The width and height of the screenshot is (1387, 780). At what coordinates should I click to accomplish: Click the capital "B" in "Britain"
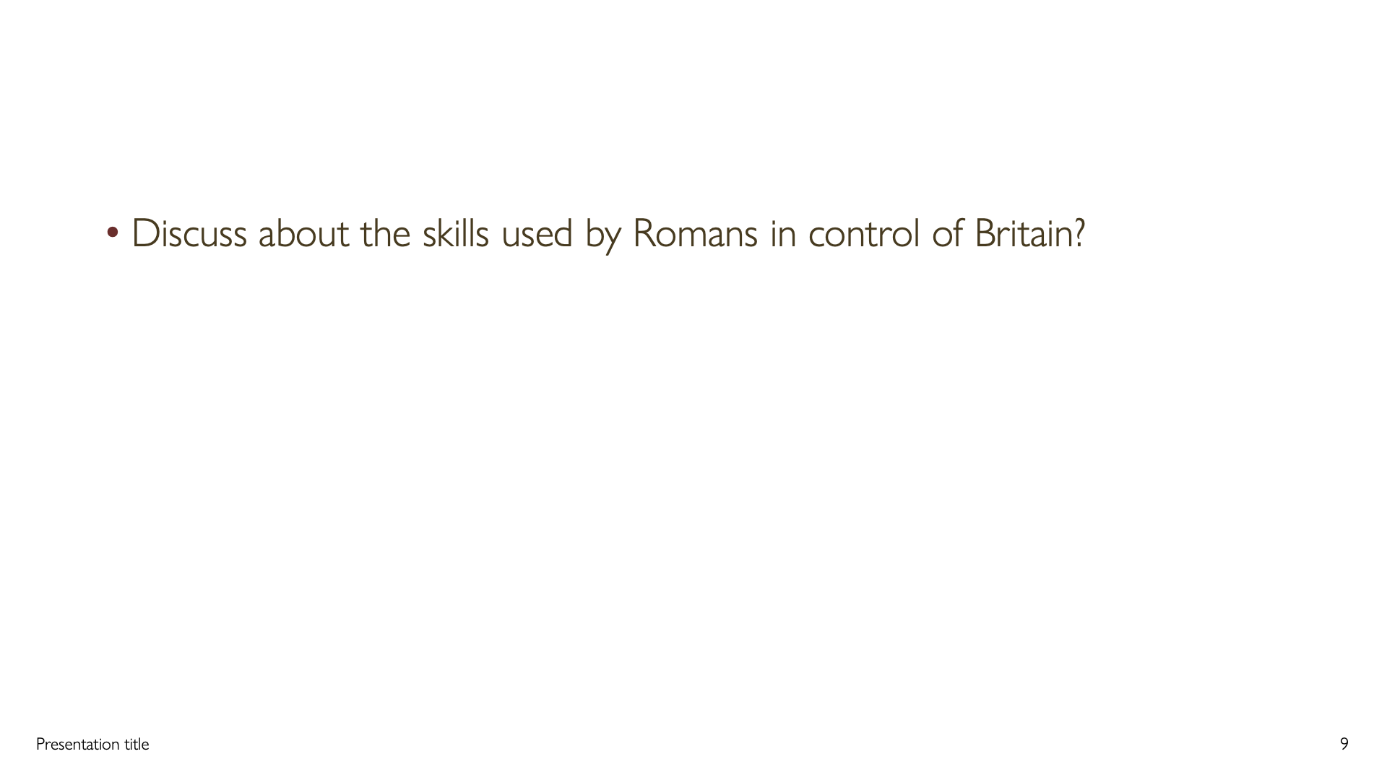(983, 234)
